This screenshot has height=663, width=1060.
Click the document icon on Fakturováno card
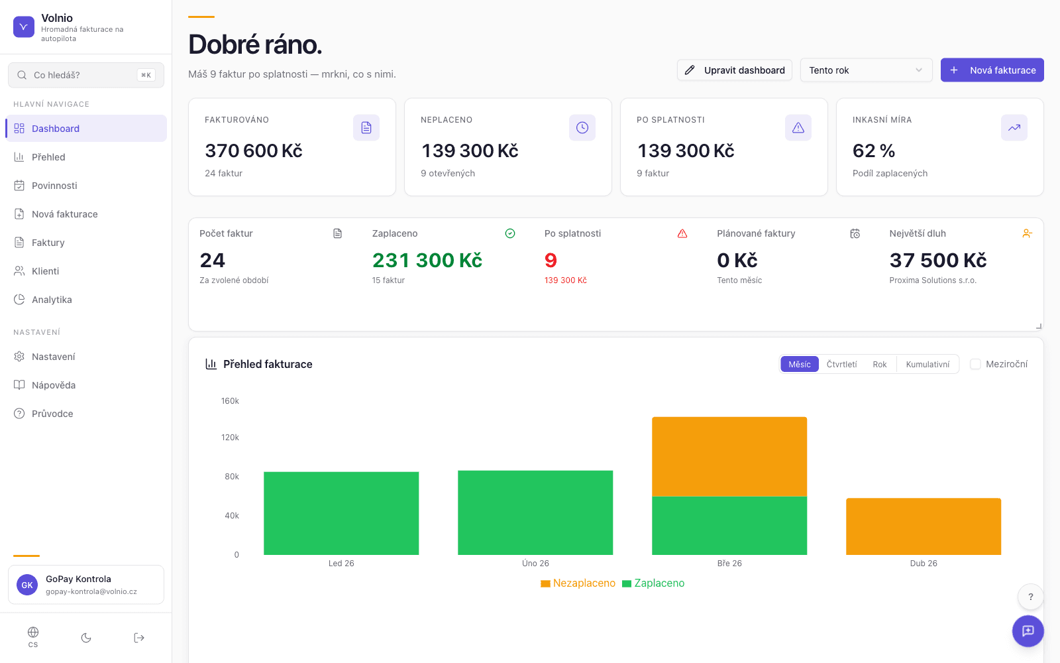[x=366, y=127]
